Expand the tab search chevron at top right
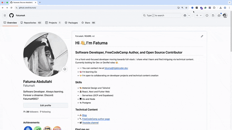The height and width of the screenshot is (130, 232). (x=229, y=3)
